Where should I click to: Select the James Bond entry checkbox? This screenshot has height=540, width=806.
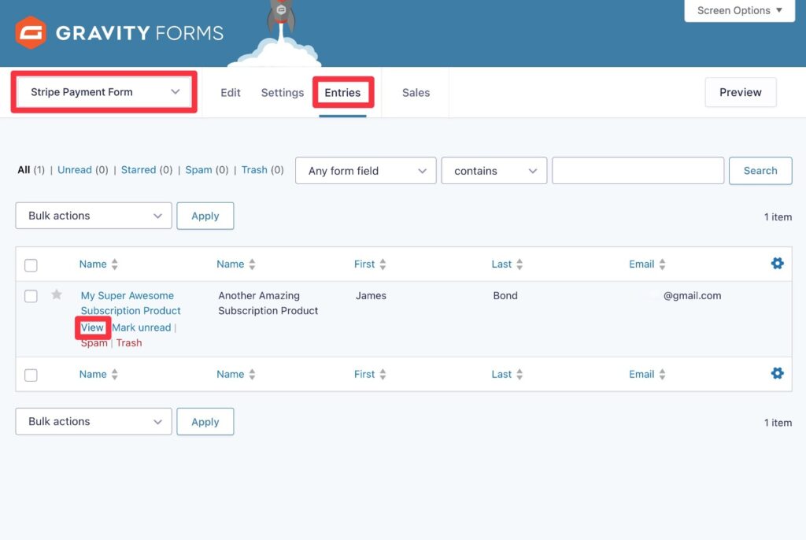coord(31,296)
